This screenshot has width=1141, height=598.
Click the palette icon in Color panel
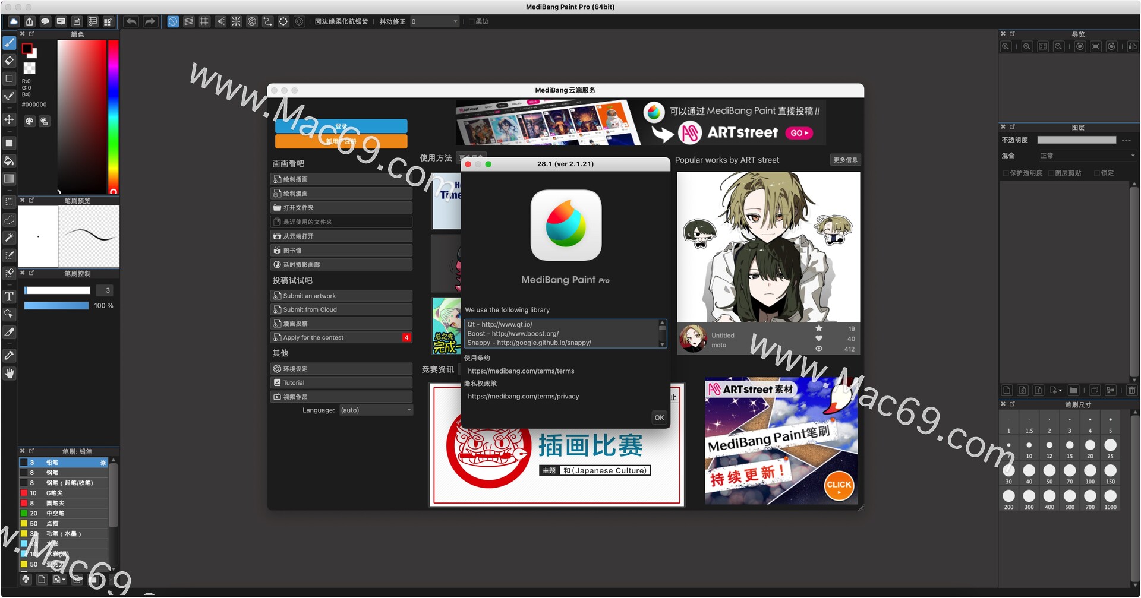(x=29, y=121)
